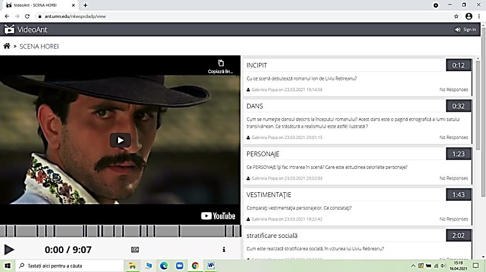Open Microsoft Edge from taskbar
Screen dimensions: 486x272
[x=164, y=266]
